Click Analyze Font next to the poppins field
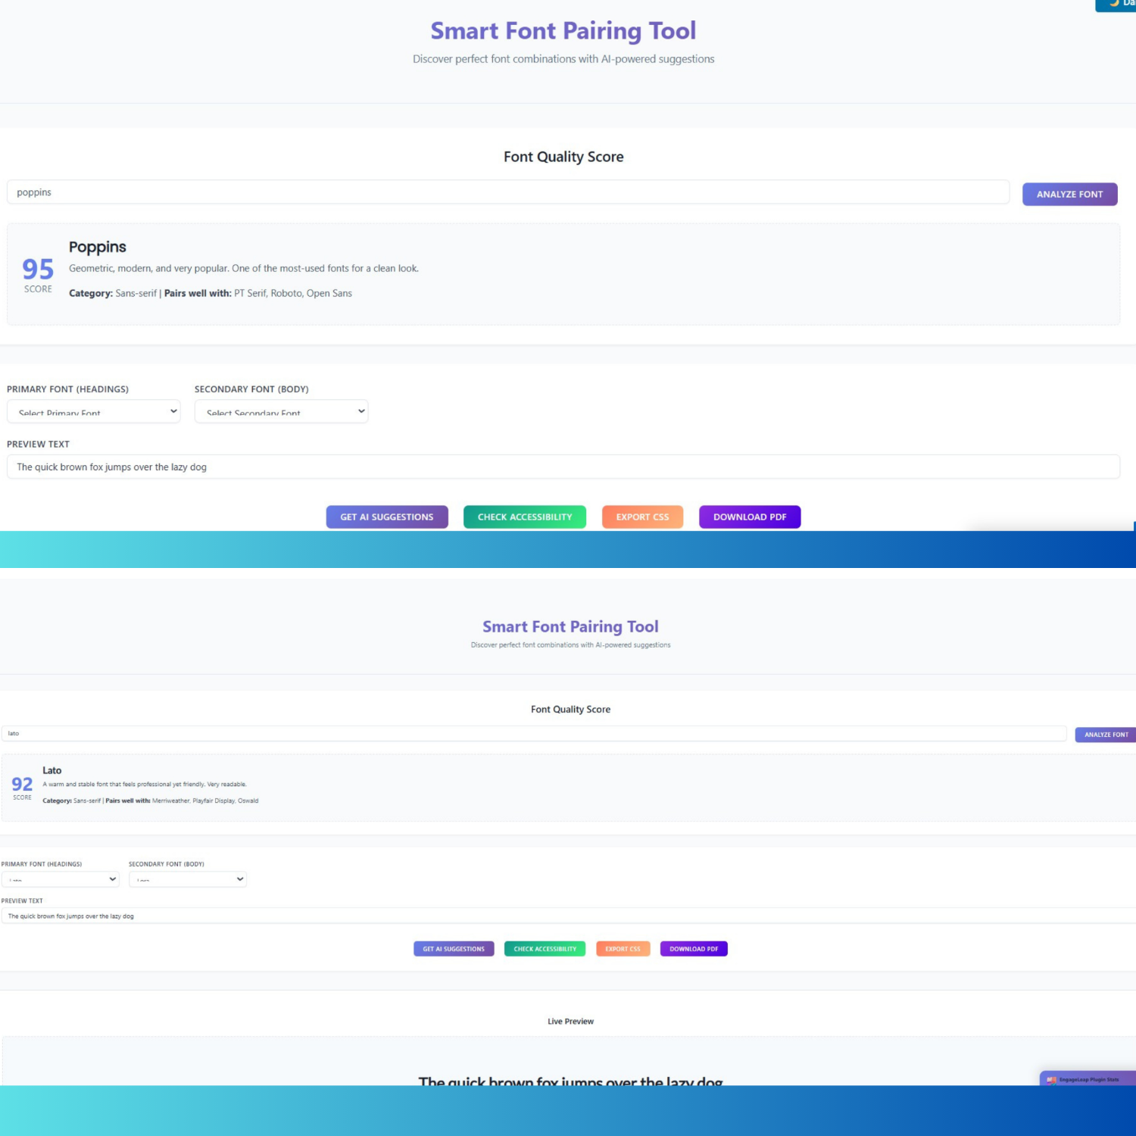Viewport: 1136px width, 1136px height. 1069,194
